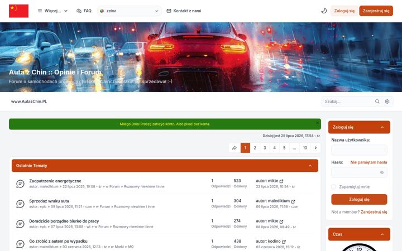Screen dimensions: 402x251
Task: Click topic icon for Zaopatrzenie energetyczne
Action: pyautogui.click(x=20, y=184)
